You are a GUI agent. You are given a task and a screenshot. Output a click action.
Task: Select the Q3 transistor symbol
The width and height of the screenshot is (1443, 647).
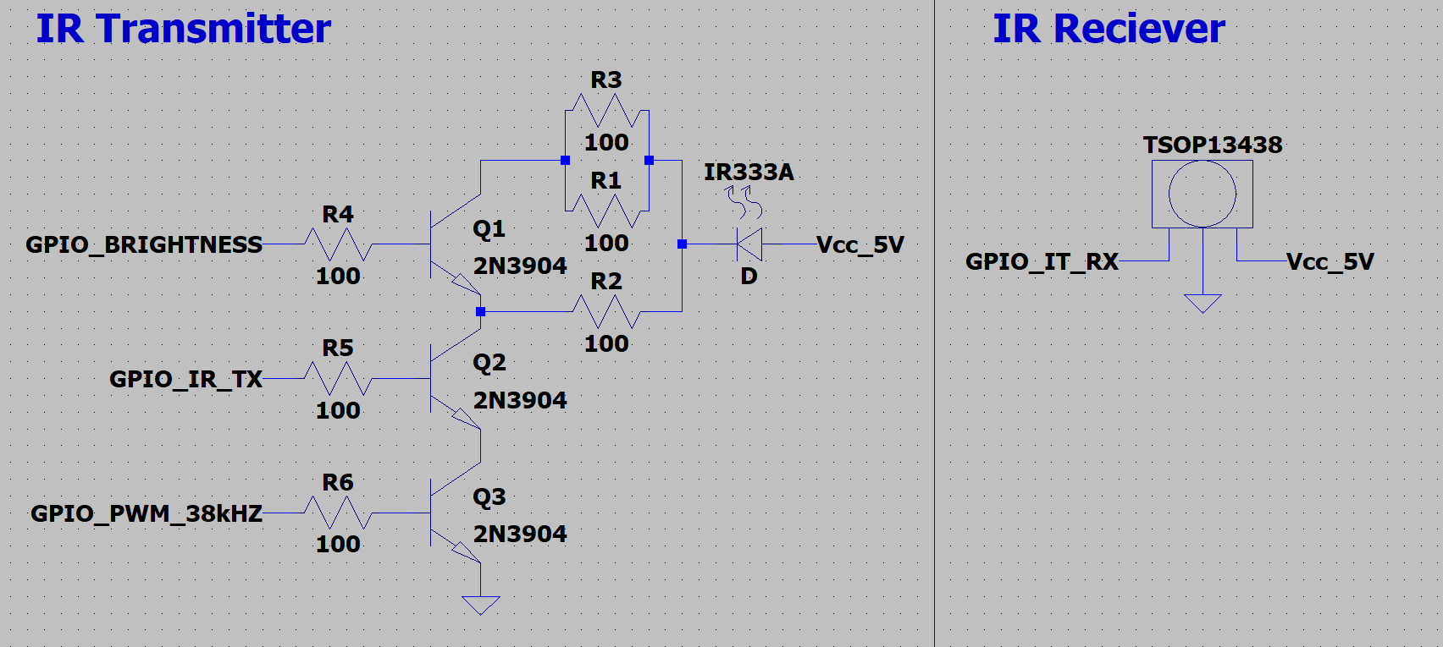tap(456, 513)
